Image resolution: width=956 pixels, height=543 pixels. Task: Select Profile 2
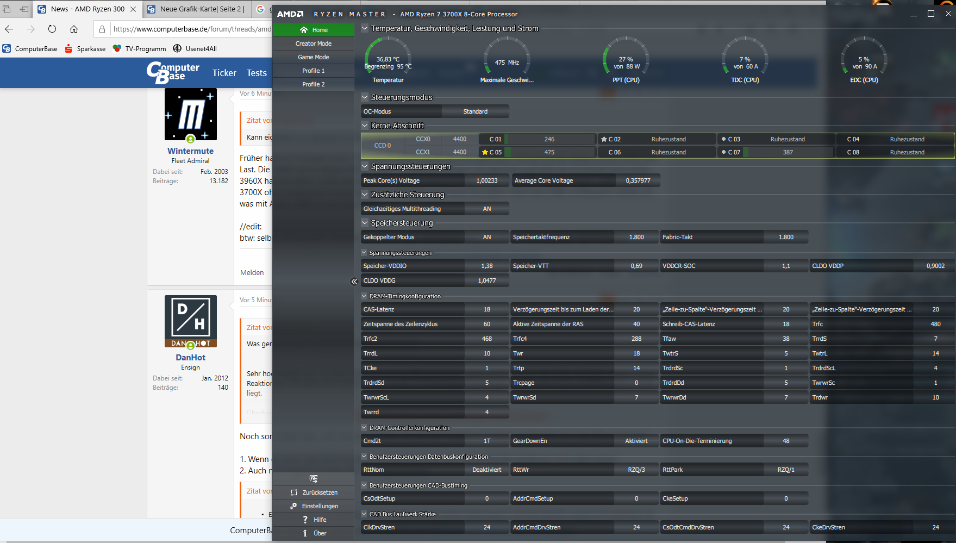[x=314, y=84]
